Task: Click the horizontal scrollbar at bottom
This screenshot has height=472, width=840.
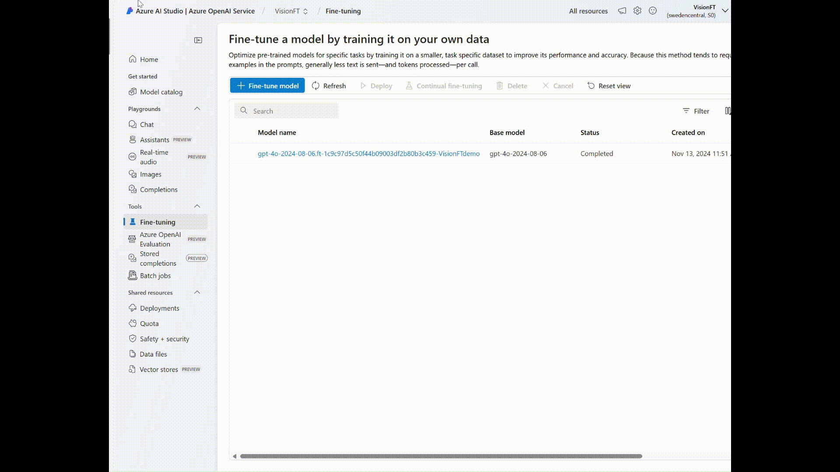Action: click(441, 456)
